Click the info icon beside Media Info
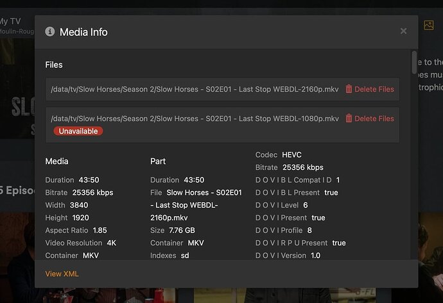The height and width of the screenshot is (303, 443). coord(49,31)
